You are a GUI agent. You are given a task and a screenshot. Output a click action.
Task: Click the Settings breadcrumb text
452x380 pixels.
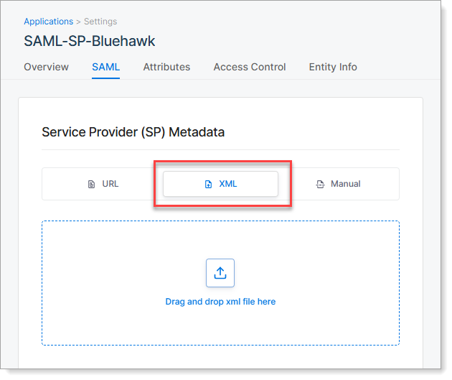point(100,22)
